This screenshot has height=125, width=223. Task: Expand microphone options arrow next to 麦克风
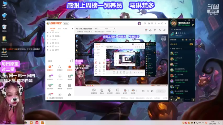129,91
